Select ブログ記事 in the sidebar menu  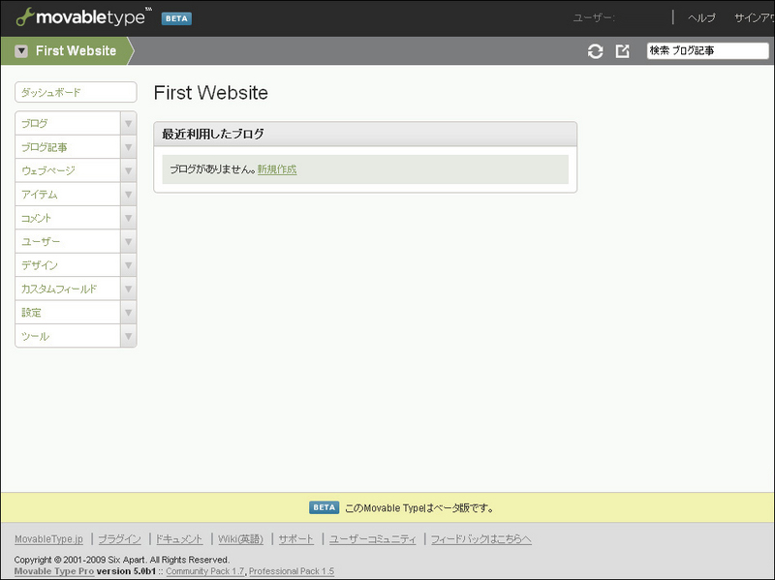coord(68,147)
